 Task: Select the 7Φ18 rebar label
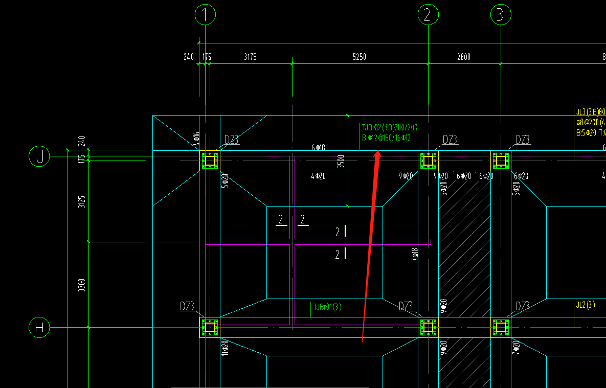tap(415, 255)
